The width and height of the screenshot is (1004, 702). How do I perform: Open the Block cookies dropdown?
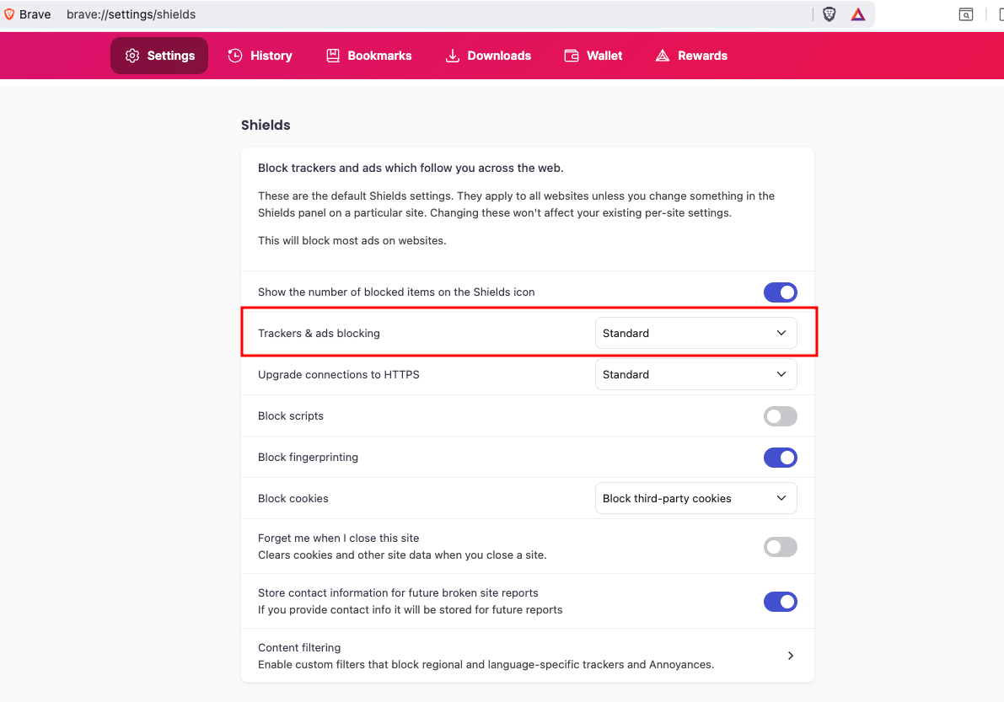tap(695, 499)
